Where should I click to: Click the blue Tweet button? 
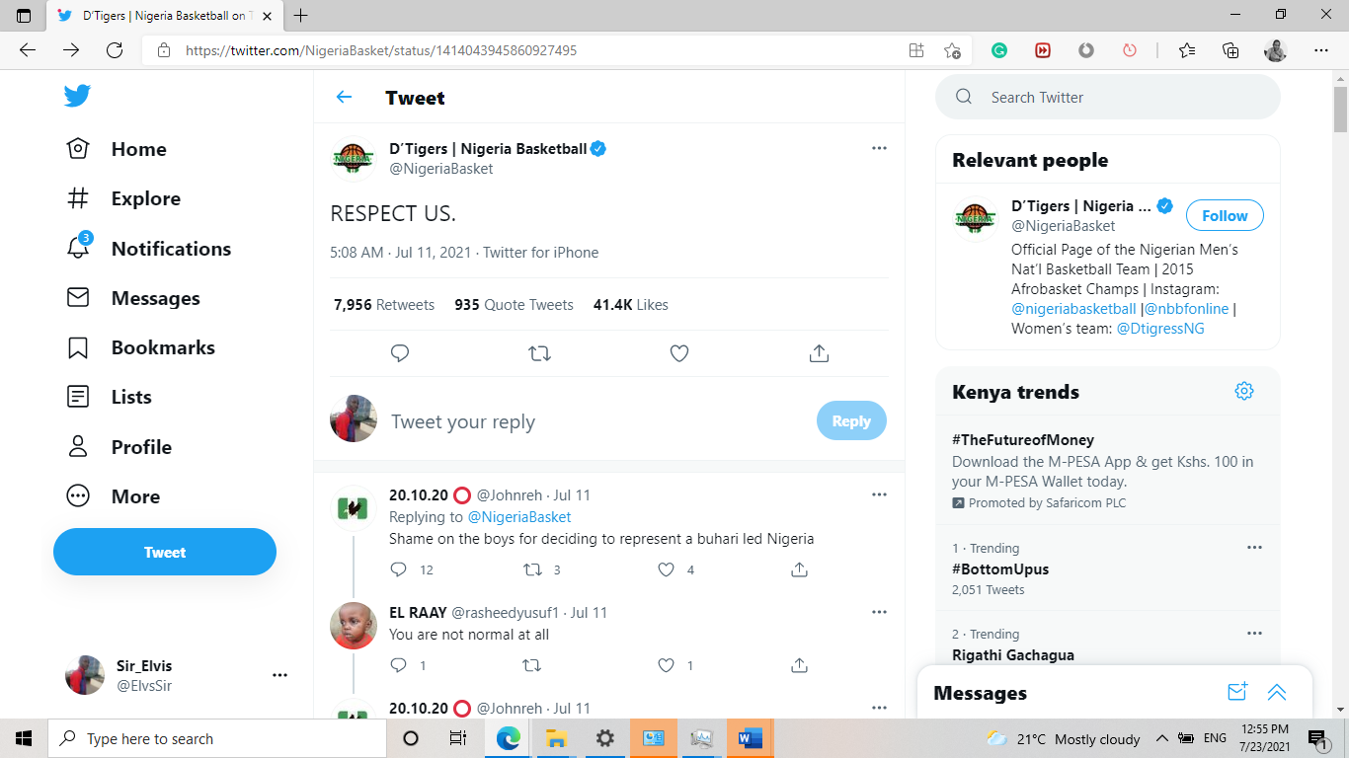point(165,552)
